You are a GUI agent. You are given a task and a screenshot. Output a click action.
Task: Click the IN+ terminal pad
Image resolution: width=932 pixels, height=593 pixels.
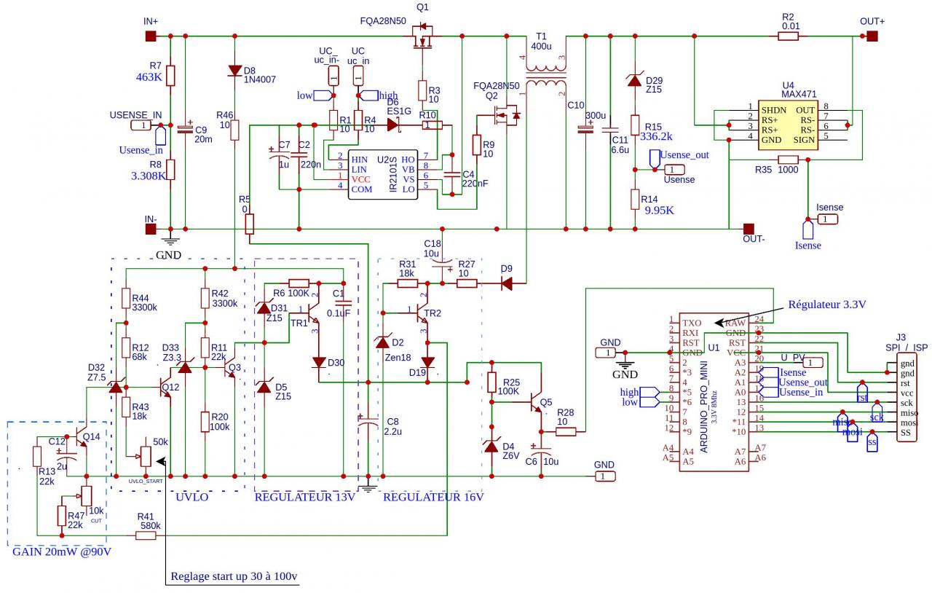[x=151, y=35]
